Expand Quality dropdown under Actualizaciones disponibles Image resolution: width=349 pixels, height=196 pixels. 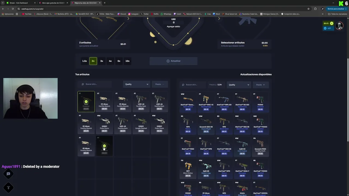pyautogui.click(x=238, y=85)
